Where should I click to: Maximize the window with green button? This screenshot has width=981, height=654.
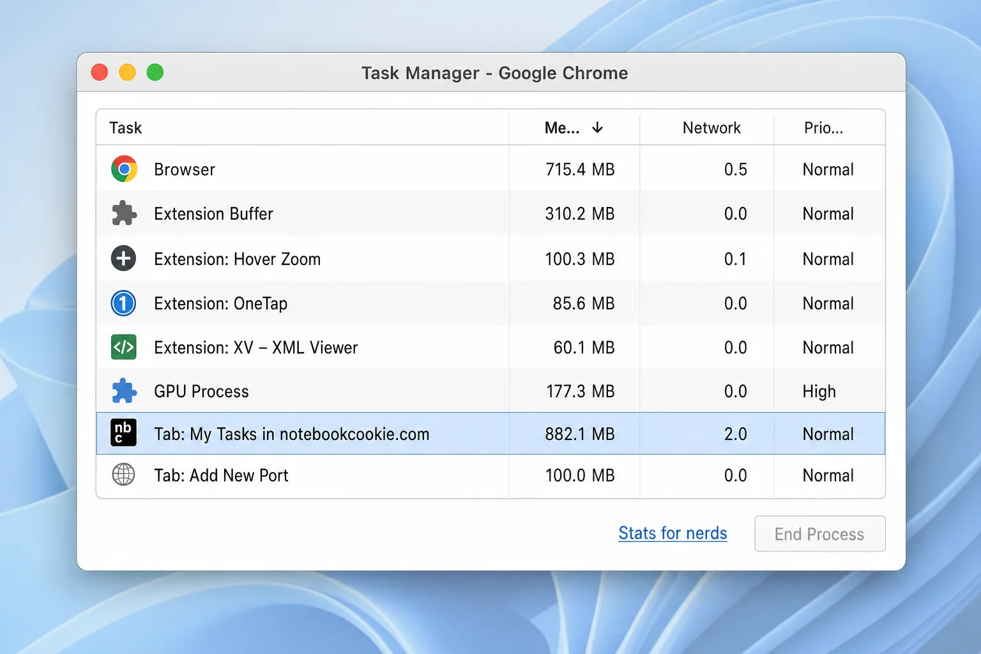coord(155,72)
